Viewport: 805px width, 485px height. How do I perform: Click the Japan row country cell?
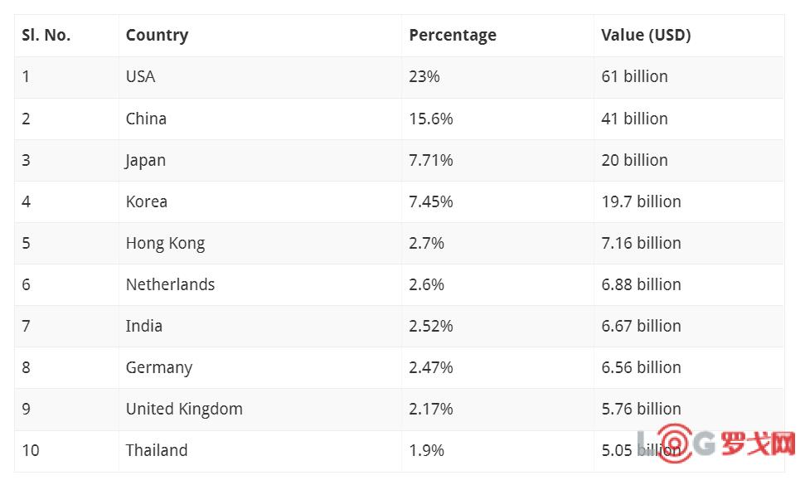[x=146, y=160]
